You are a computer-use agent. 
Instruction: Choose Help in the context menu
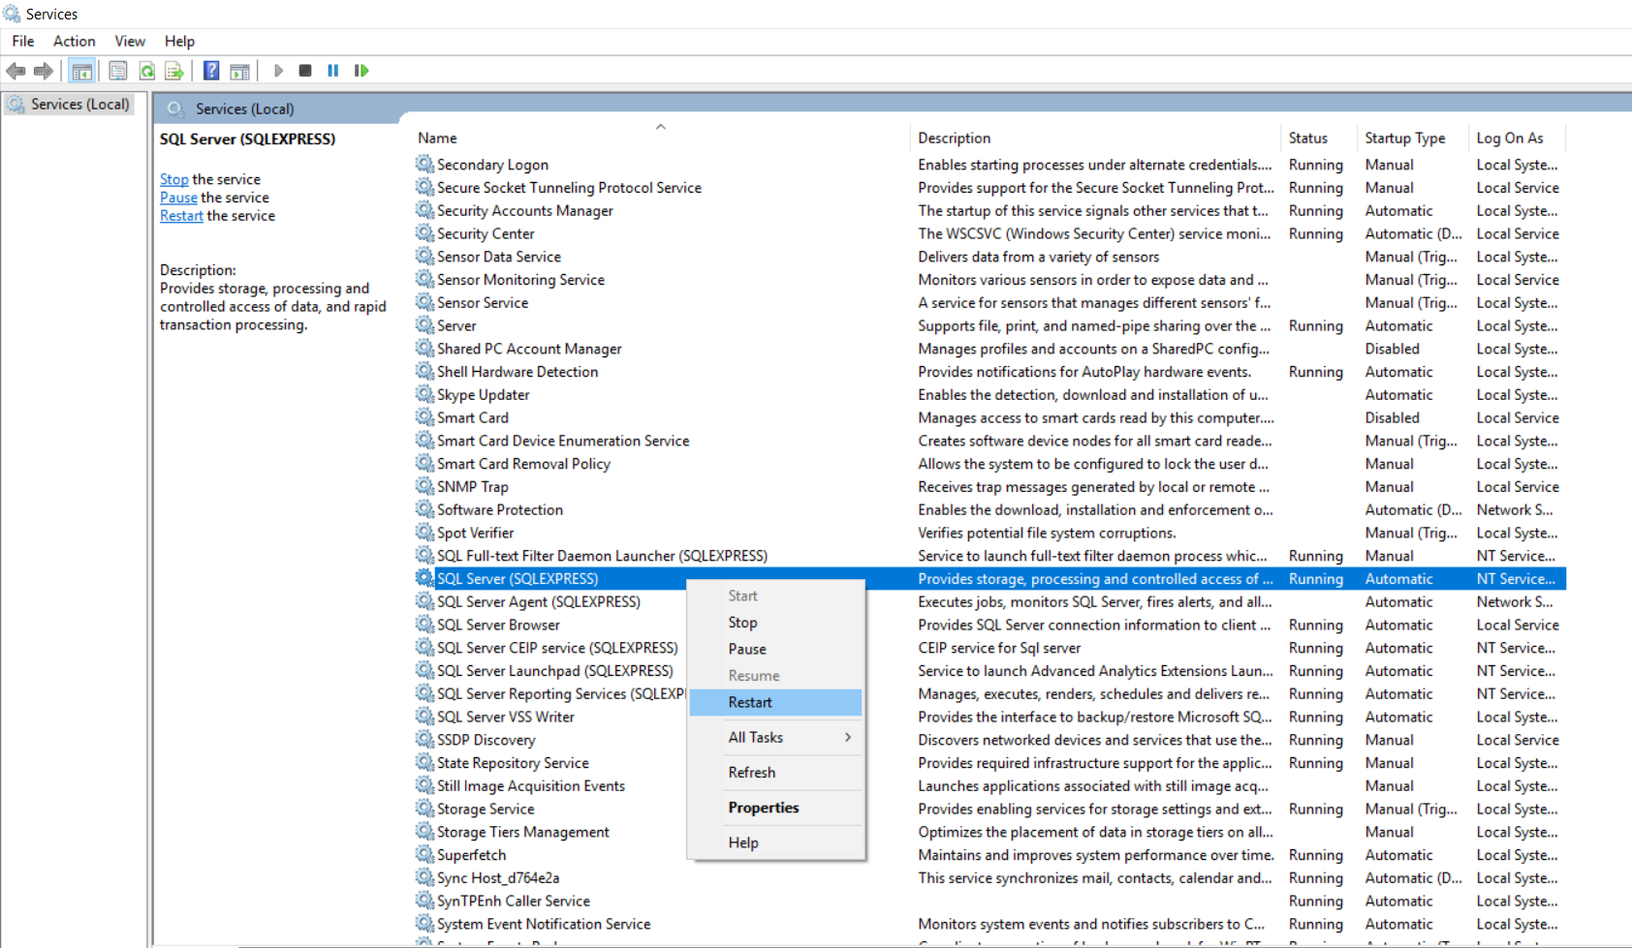[x=775, y=842]
